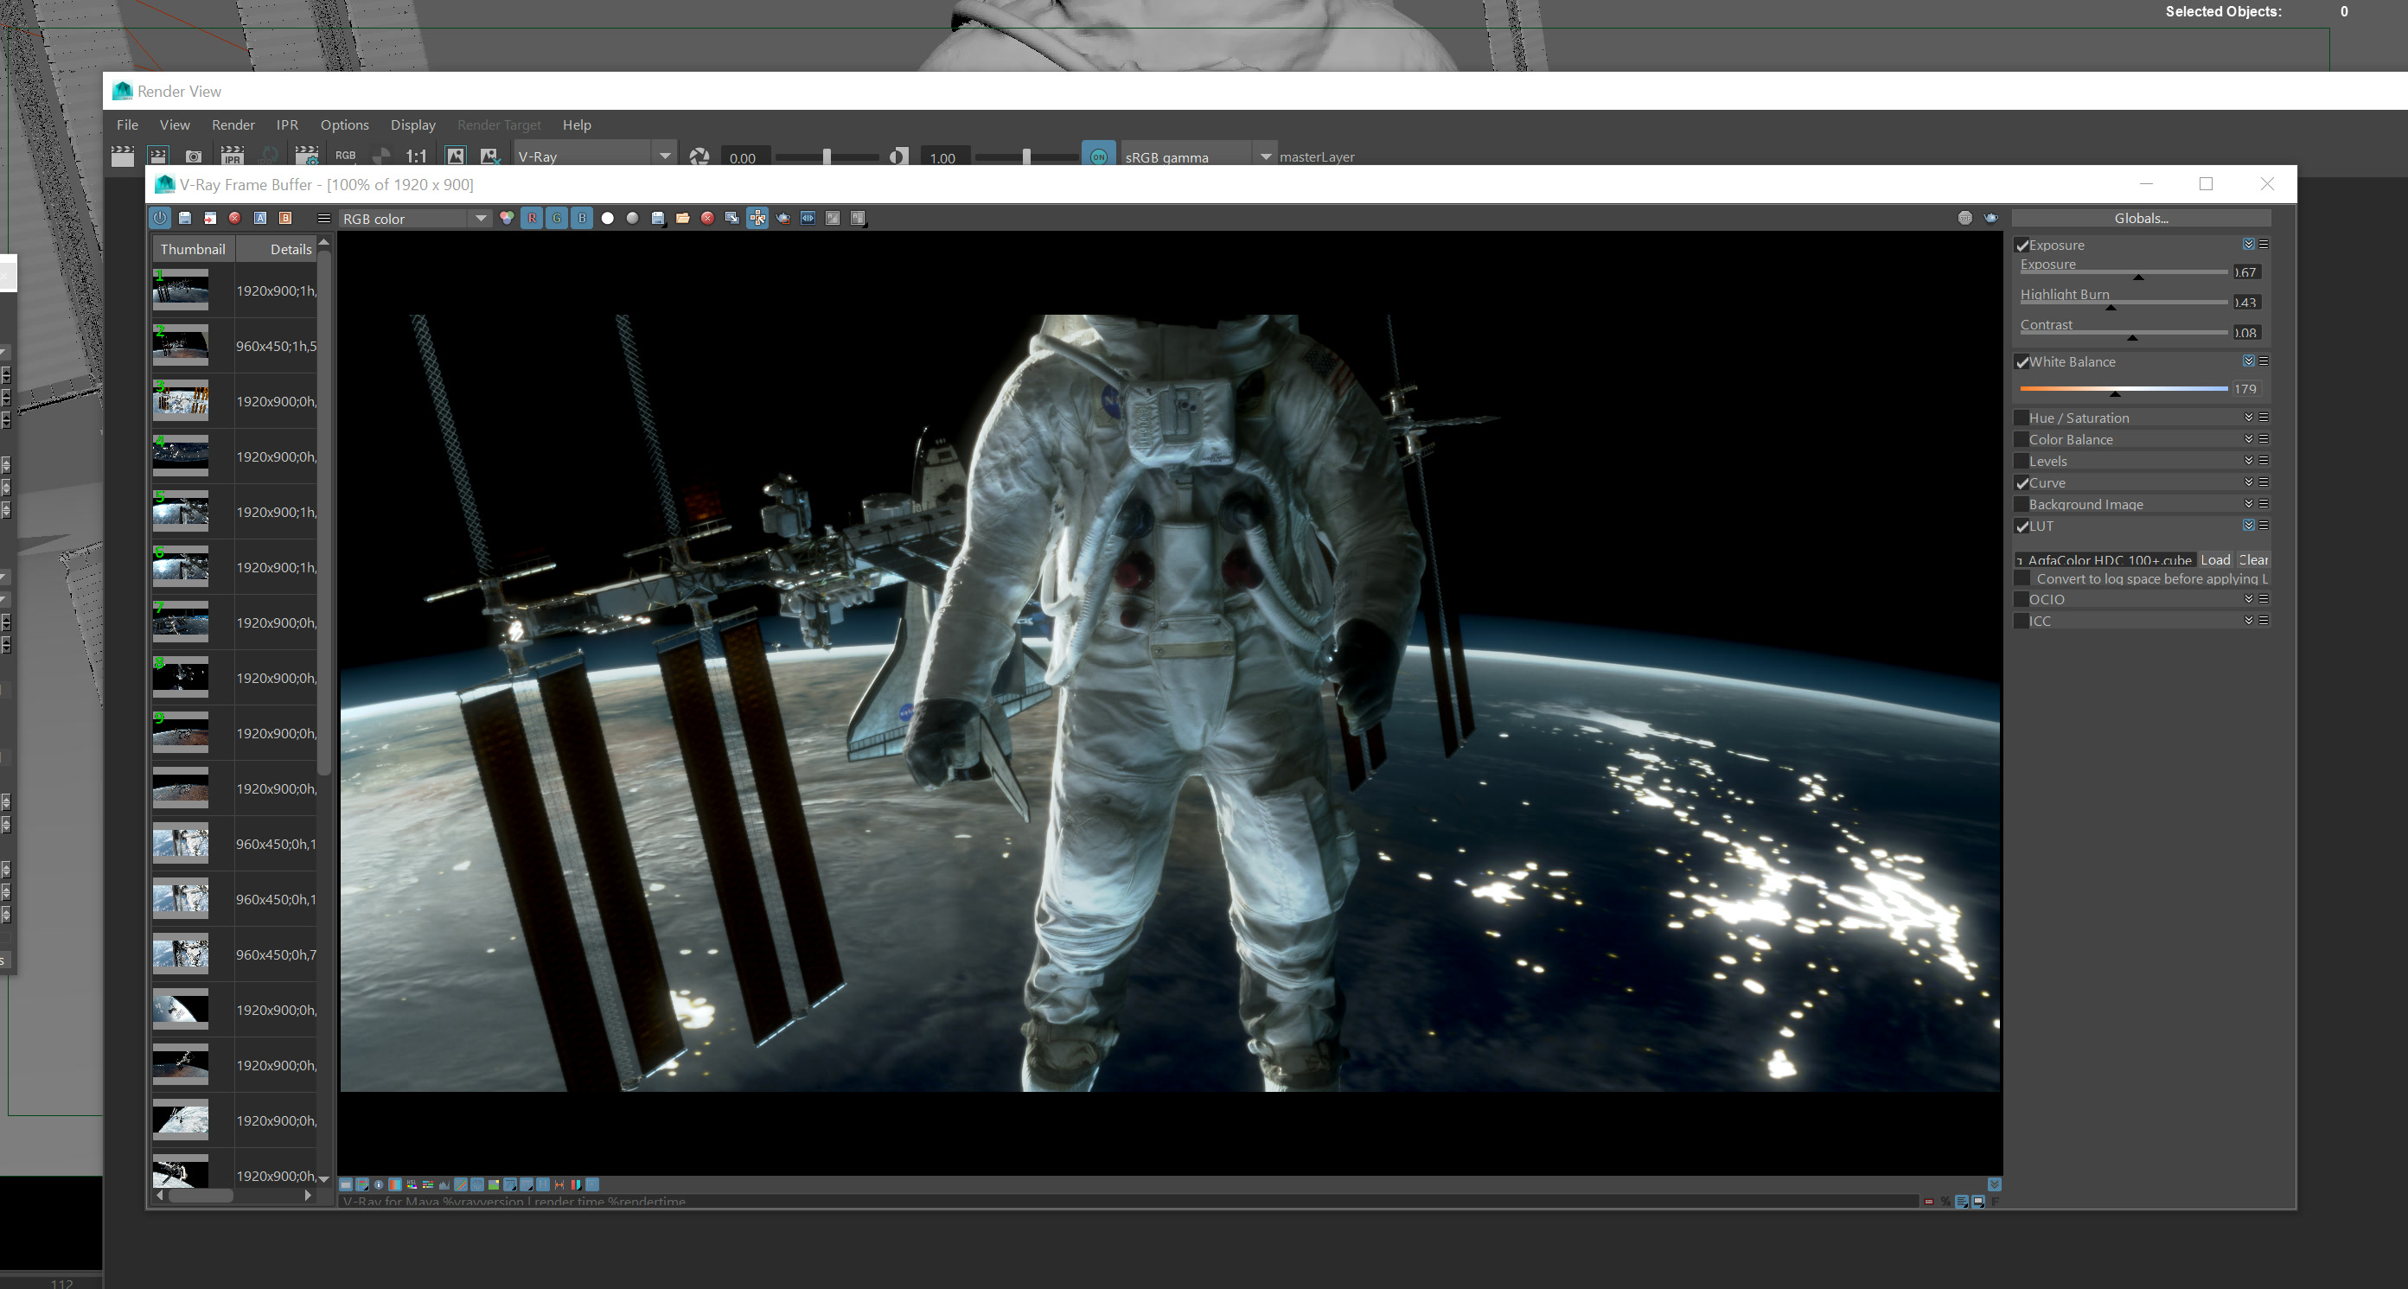Duplicate image to Maya render view
This screenshot has width=2408, height=1289.
[x=733, y=218]
